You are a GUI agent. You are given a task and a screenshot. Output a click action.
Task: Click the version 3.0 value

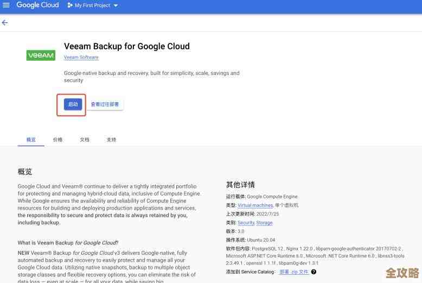pyautogui.click(x=241, y=231)
